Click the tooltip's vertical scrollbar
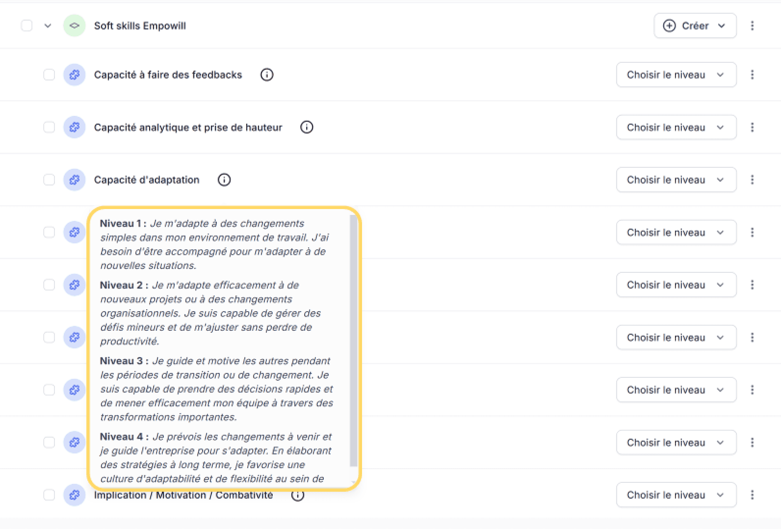This screenshot has height=529, width=781. click(x=353, y=341)
